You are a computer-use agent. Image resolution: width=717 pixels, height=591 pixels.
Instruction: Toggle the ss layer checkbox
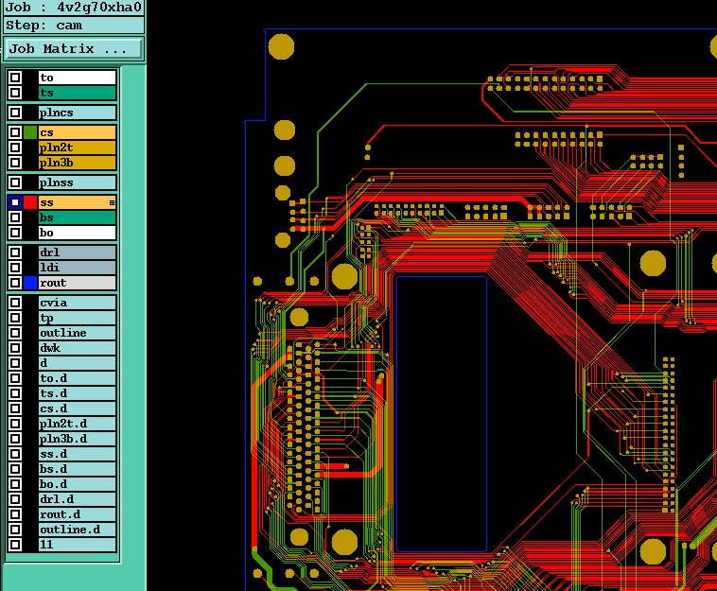tap(15, 202)
